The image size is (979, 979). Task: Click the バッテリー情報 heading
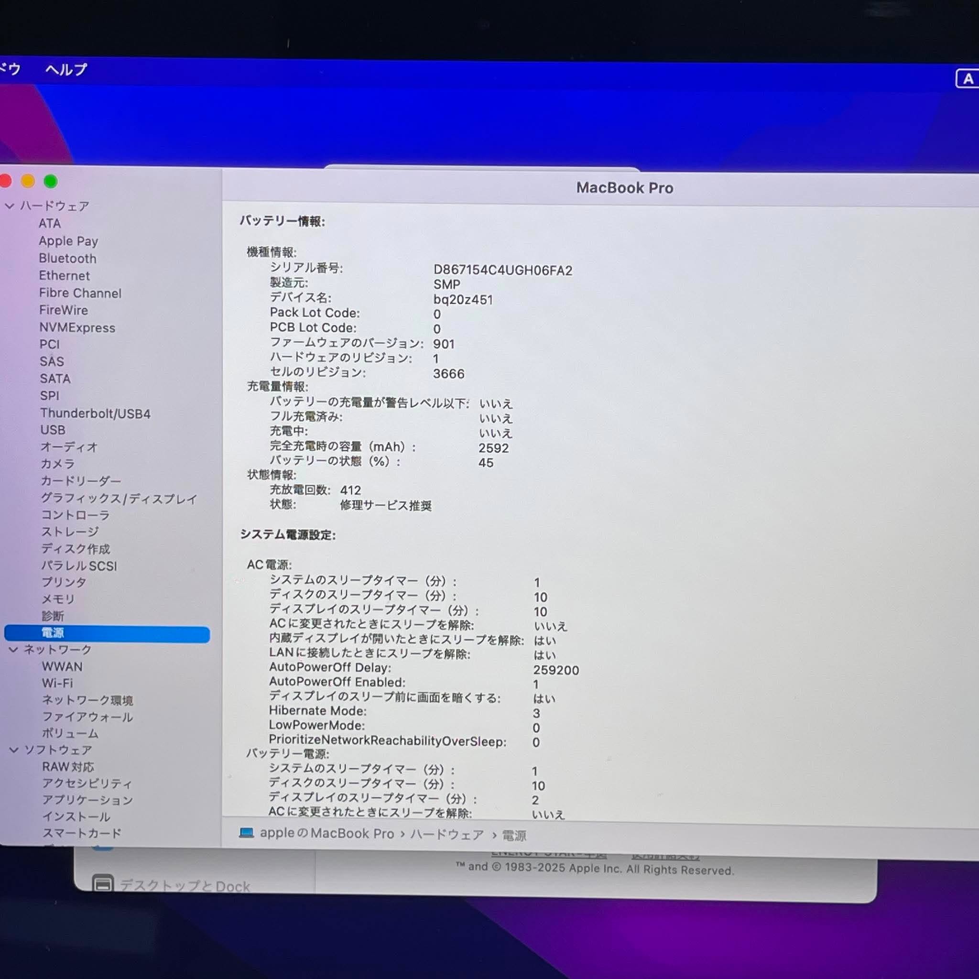pyautogui.click(x=282, y=221)
